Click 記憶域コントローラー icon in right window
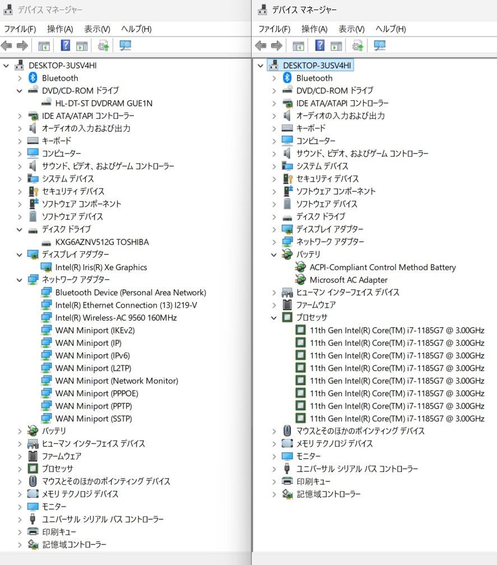 tap(287, 494)
